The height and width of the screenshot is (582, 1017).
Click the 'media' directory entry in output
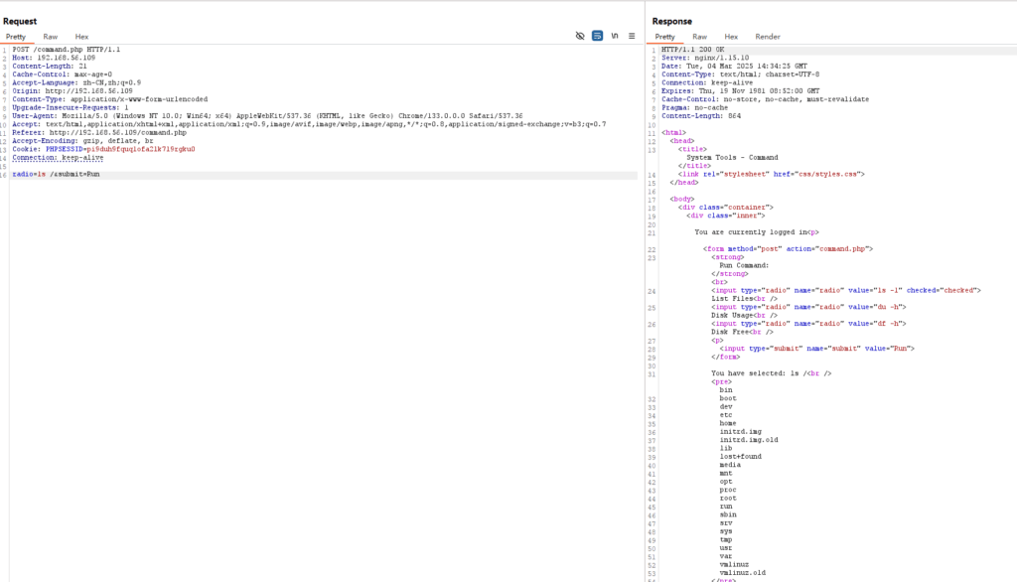pos(730,465)
